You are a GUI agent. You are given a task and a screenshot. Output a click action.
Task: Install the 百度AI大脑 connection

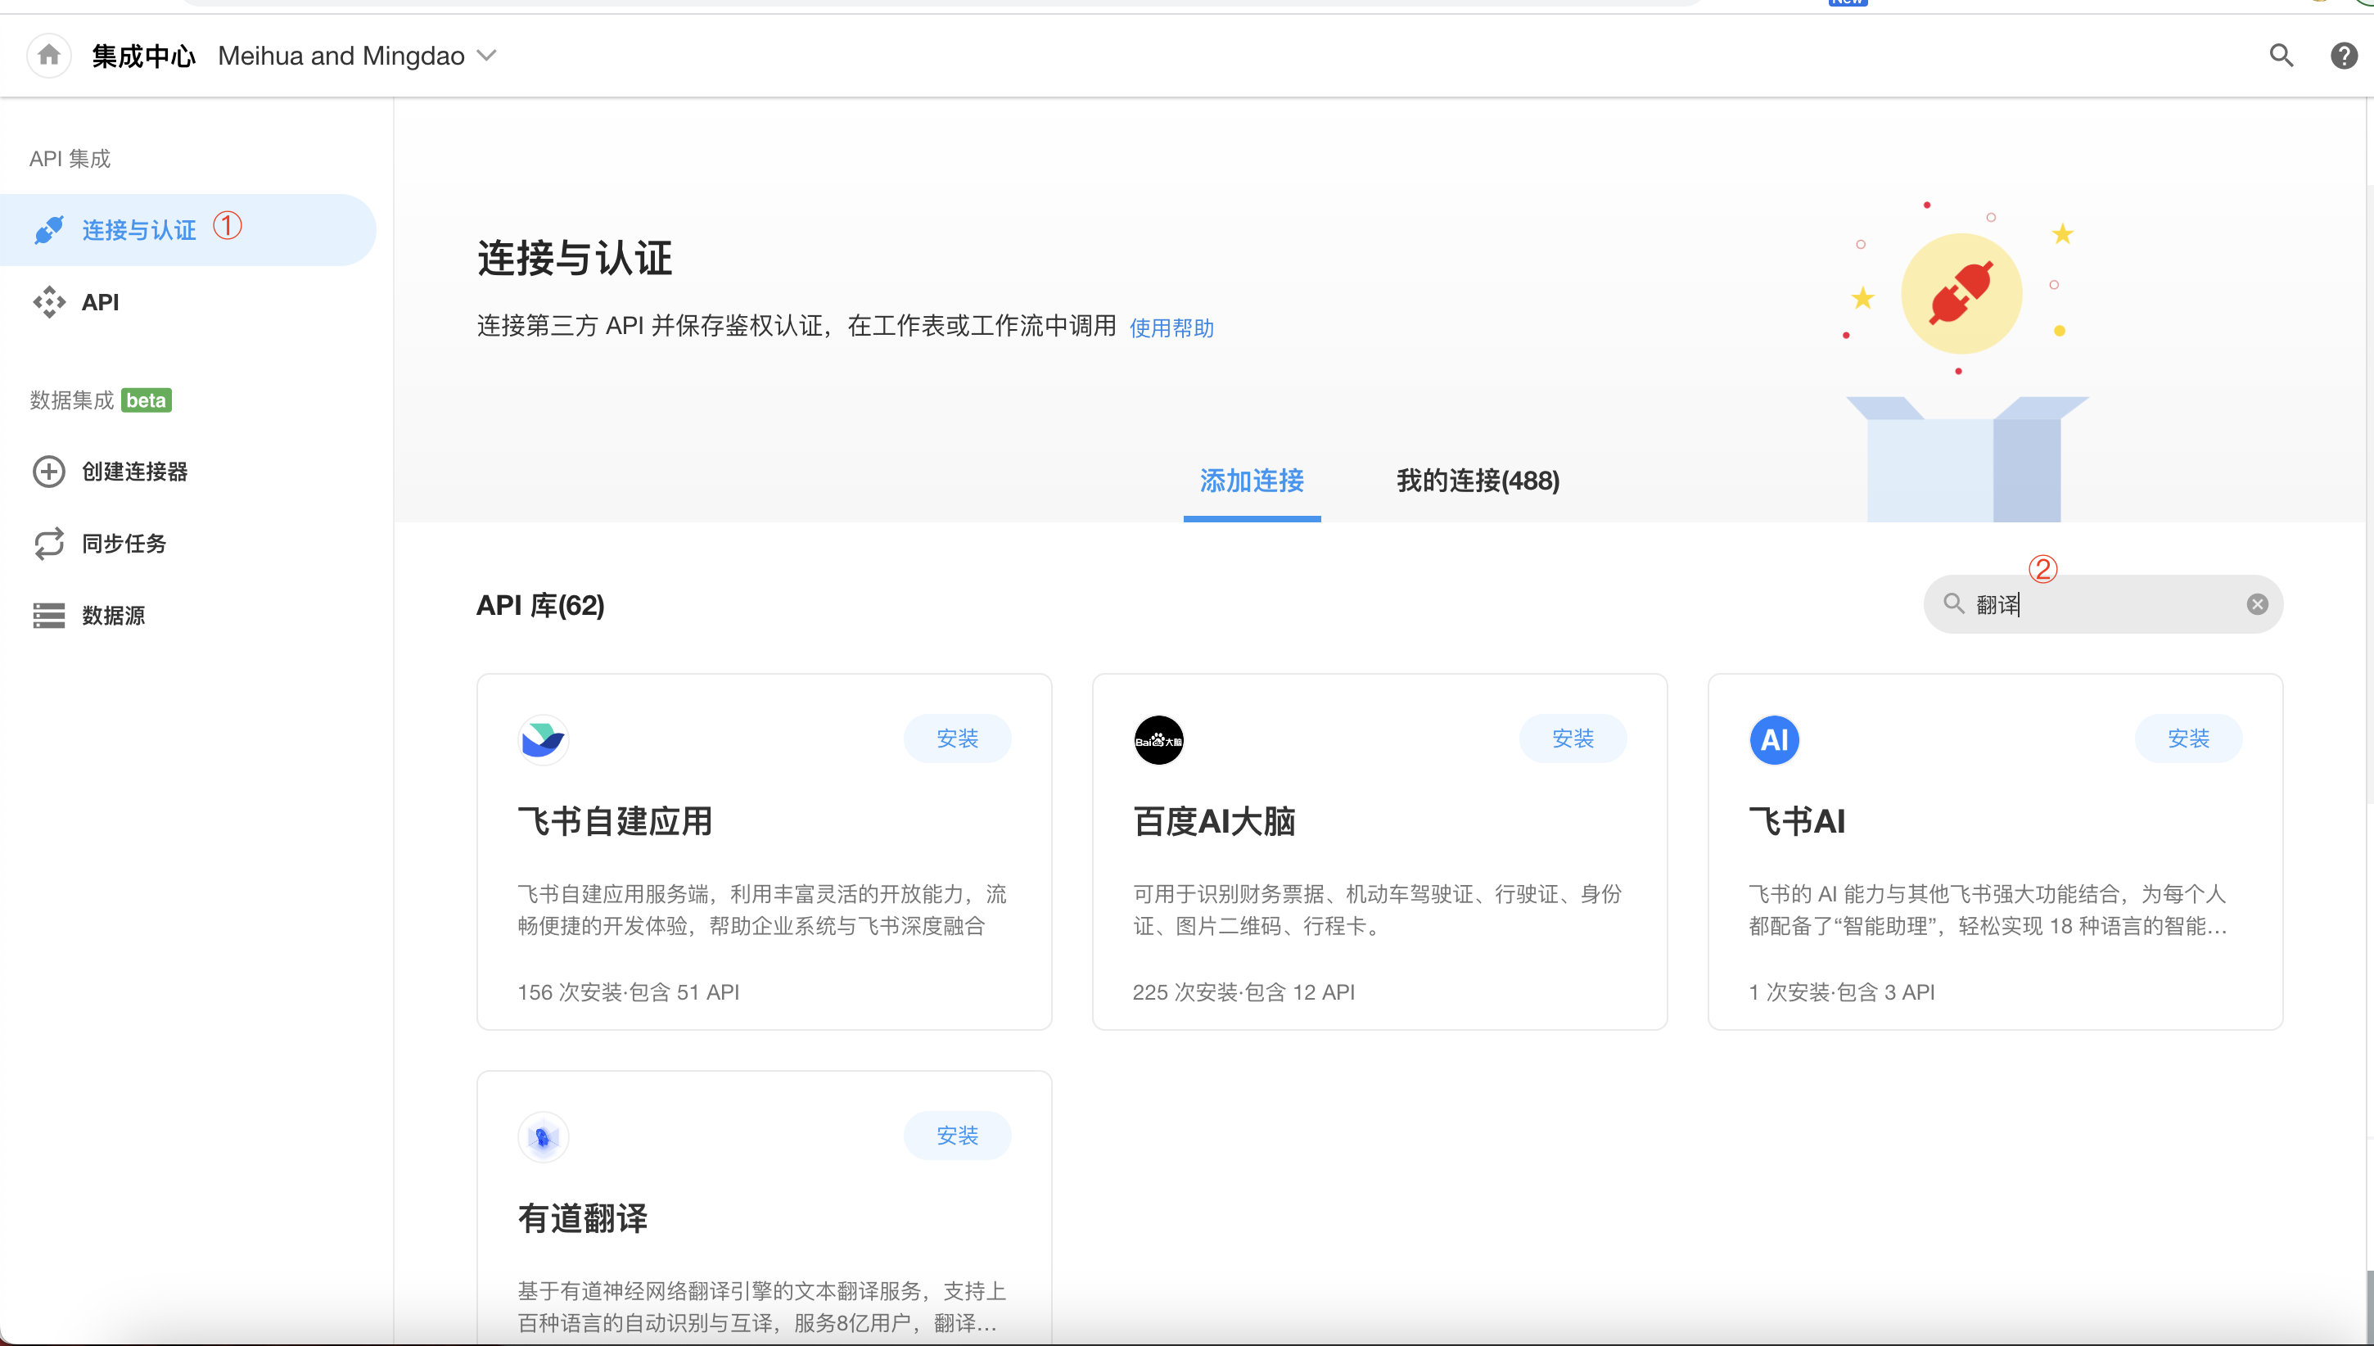click(x=1572, y=738)
